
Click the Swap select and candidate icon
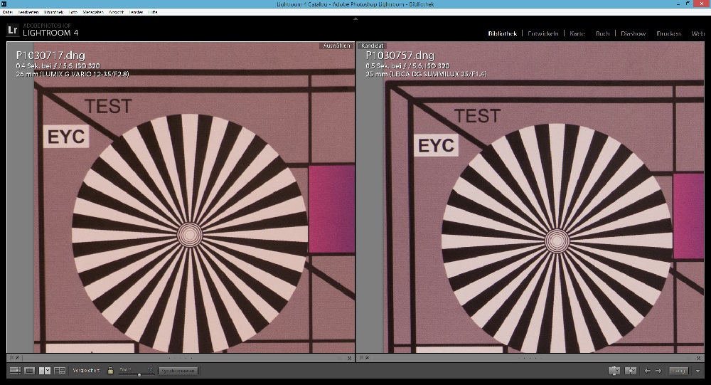[x=614, y=371]
